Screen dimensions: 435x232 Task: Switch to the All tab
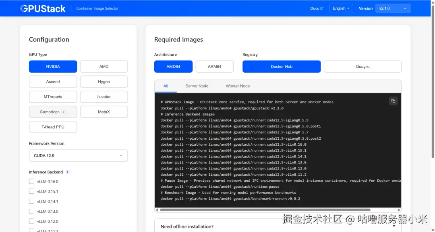coord(166,86)
